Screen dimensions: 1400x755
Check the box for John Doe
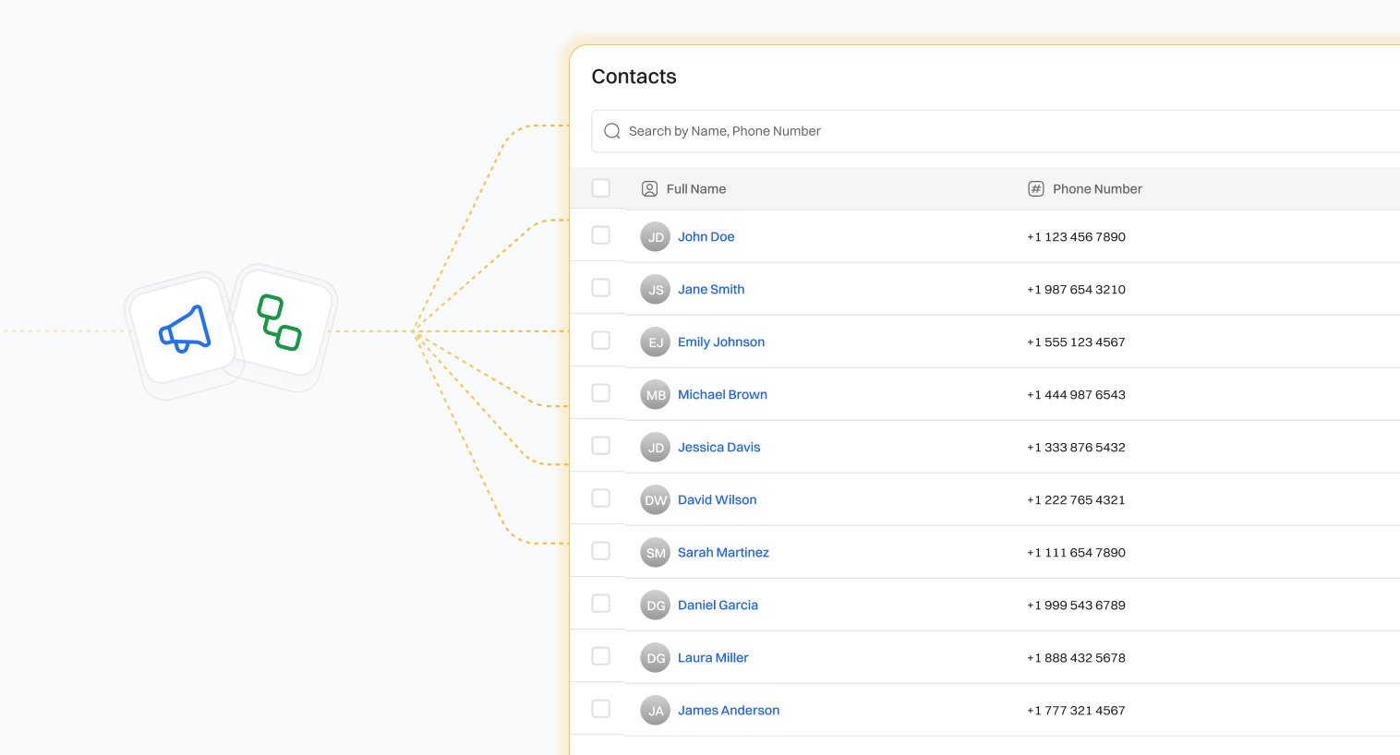click(x=601, y=235)
